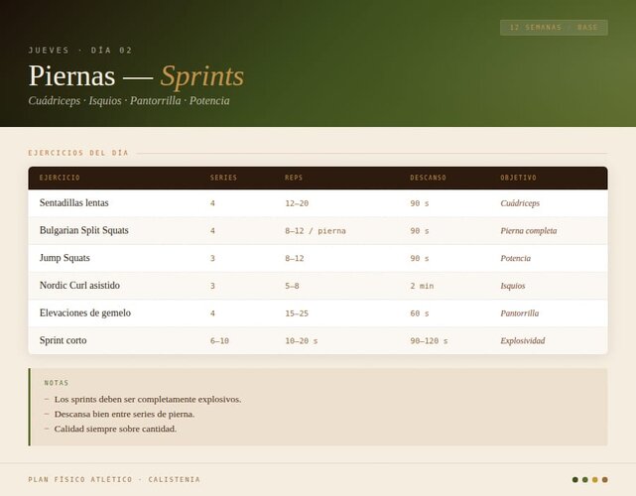Image resolution: width=636 pixels, height=496 pixels.
Task: Click rest value '90–120 s' for Sprint corto
Action: [x=429, y=341]
